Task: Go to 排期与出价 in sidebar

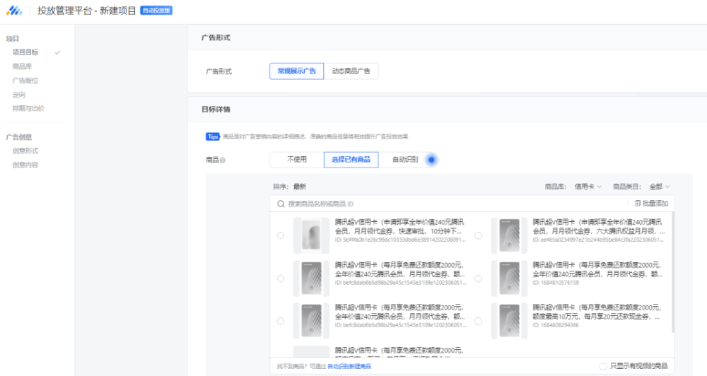Action: coord(28,109)
